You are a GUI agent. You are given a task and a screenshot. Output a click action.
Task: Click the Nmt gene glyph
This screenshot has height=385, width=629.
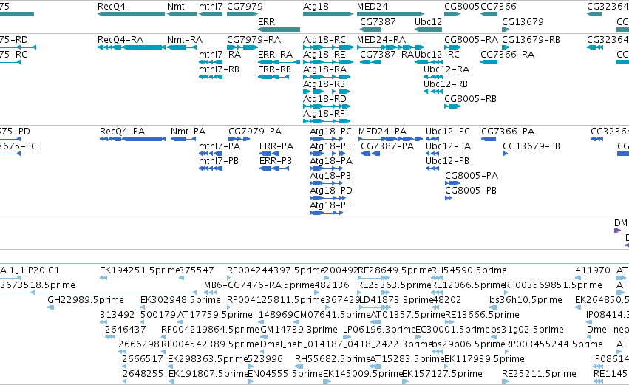[x=182, y=14]
